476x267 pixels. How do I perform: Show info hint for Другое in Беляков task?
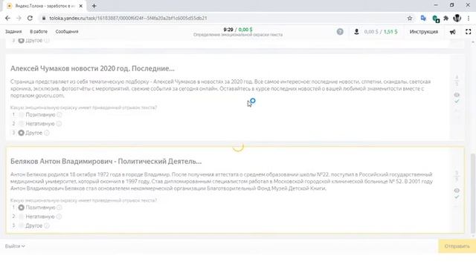coord(46,225)
